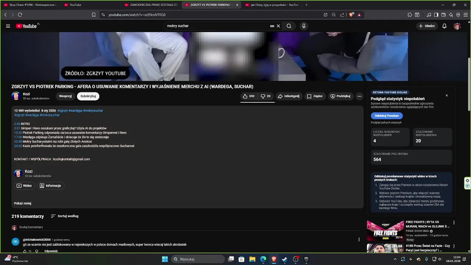Switch to the plain YouTube browser tab

(91, 5)
